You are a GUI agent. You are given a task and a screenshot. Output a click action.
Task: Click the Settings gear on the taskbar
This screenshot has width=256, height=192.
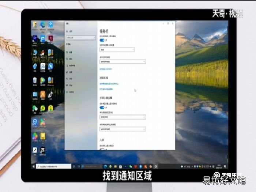coord(156,166)
